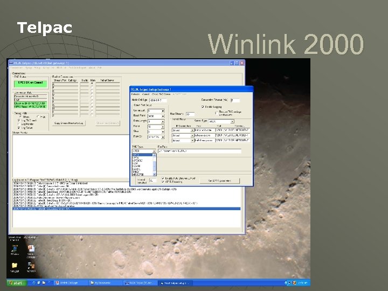Open the yellow folder icon on desktop

tap(15, 266)
